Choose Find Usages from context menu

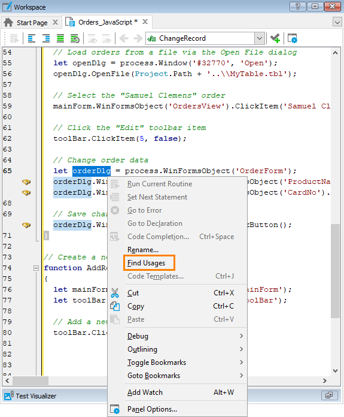[x=147, y=263]
